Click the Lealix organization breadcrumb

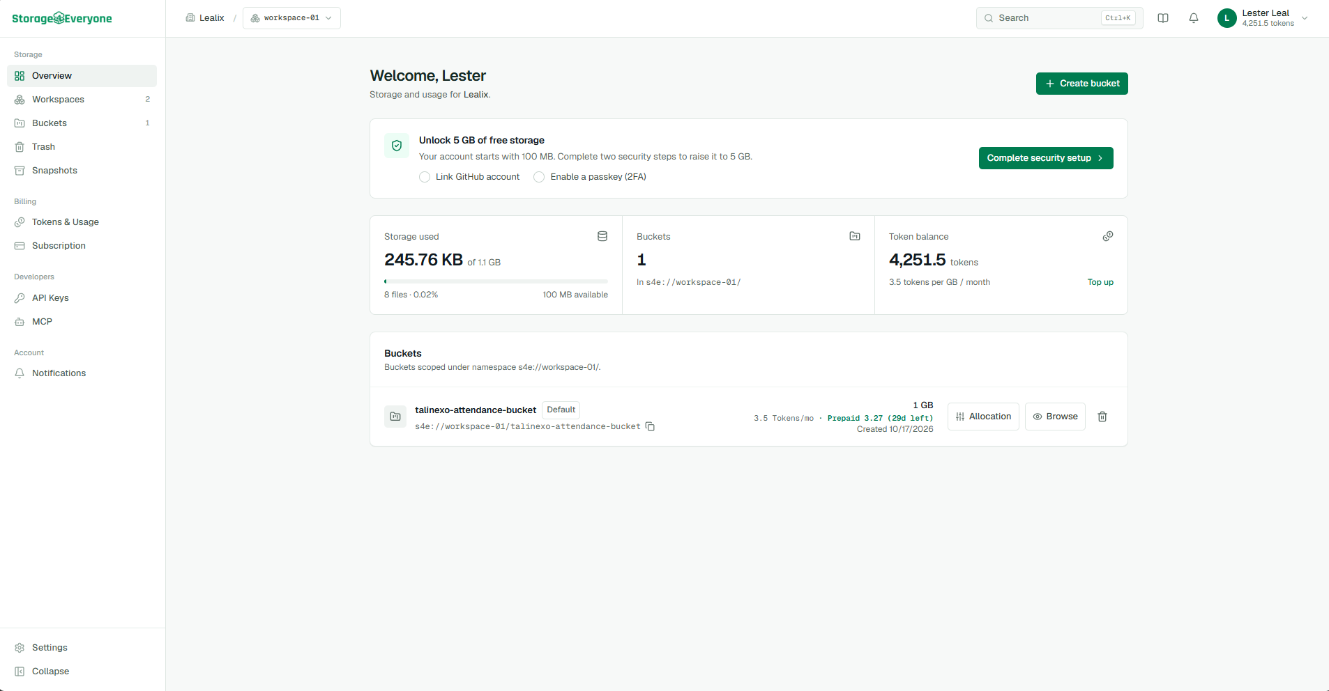(205, 18)
